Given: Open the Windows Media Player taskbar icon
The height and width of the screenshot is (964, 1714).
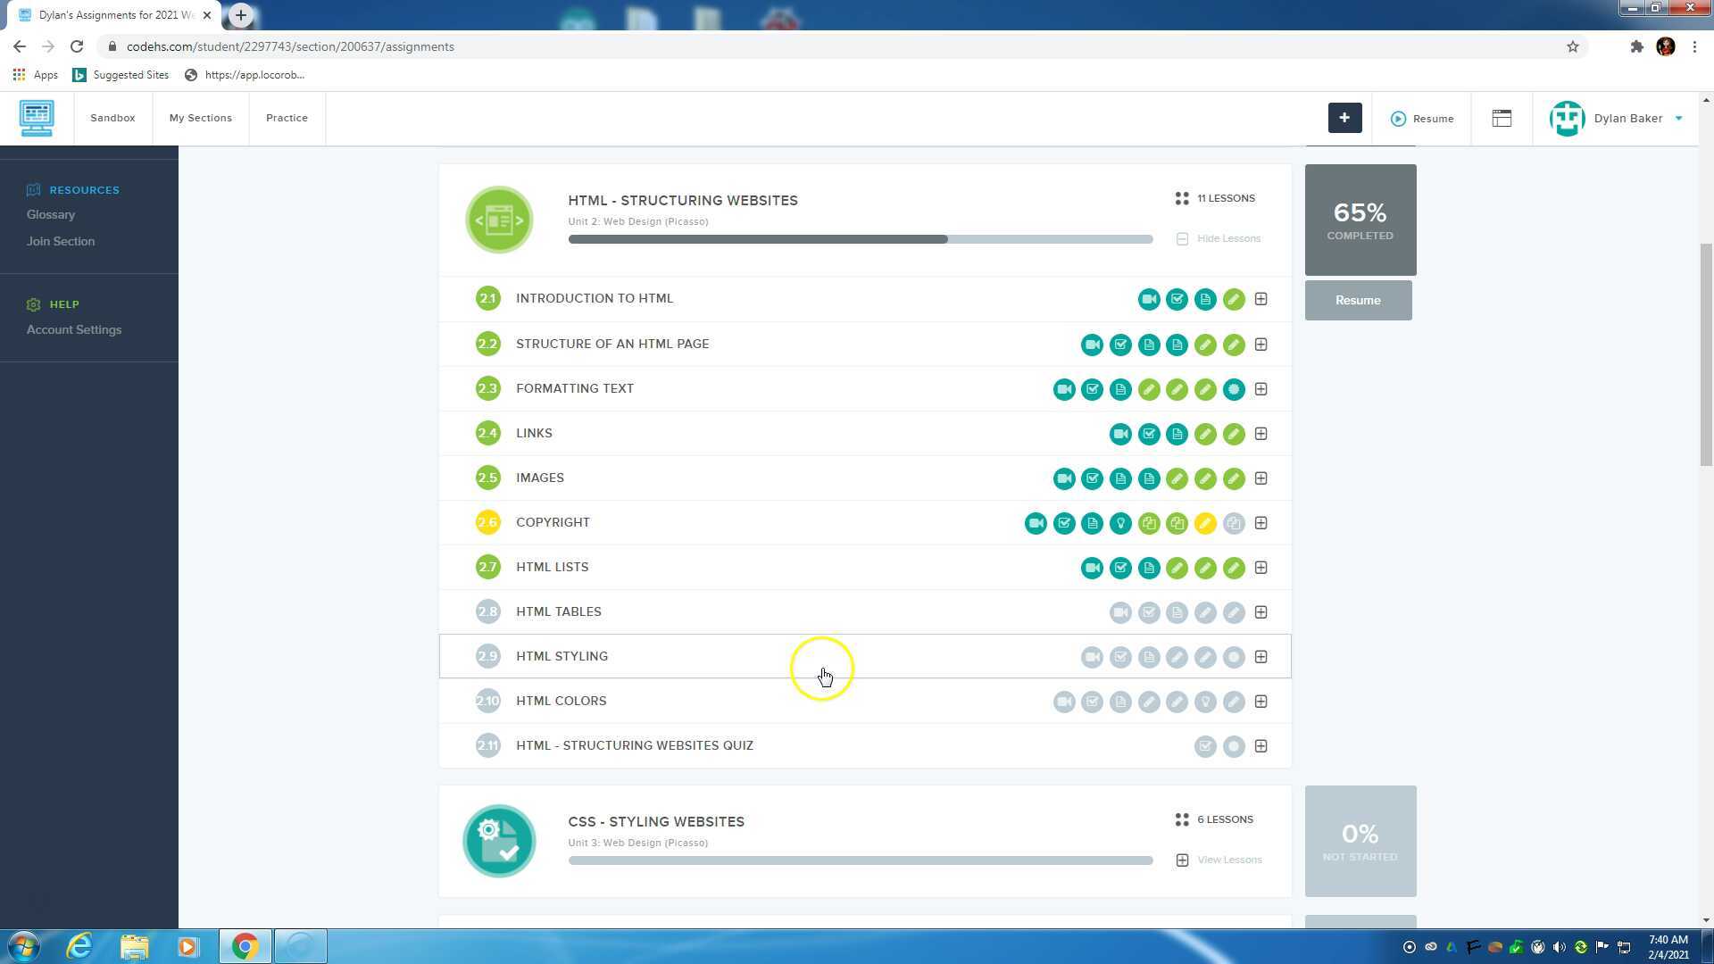Looking at the screenshot, I should point(188,946).
